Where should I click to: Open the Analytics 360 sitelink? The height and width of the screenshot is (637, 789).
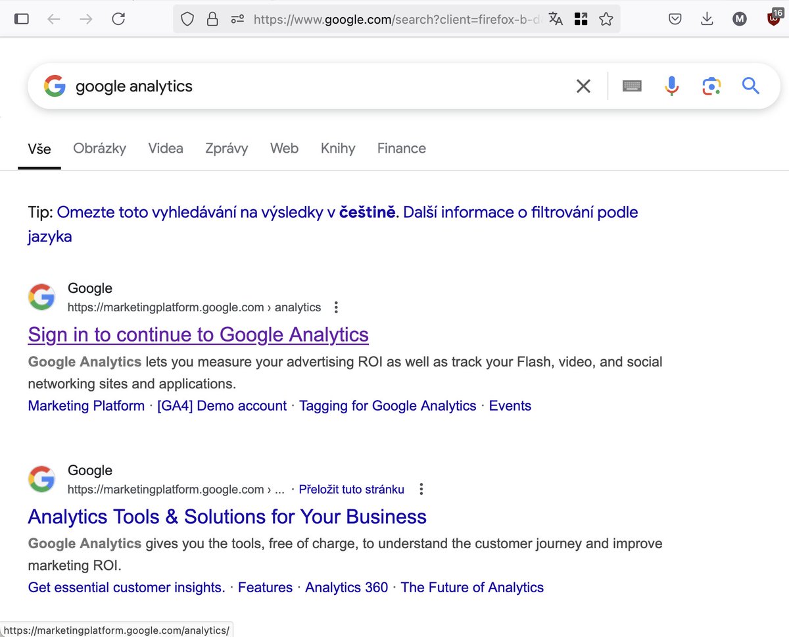(x=347, y=588)
